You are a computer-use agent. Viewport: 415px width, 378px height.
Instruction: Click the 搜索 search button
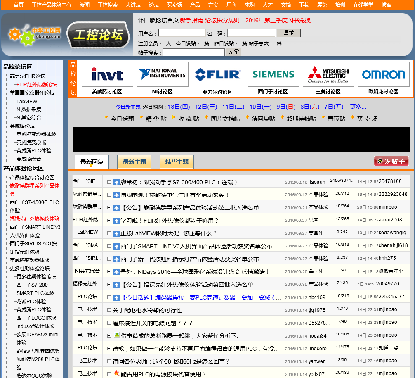click(x=234, y=52)
